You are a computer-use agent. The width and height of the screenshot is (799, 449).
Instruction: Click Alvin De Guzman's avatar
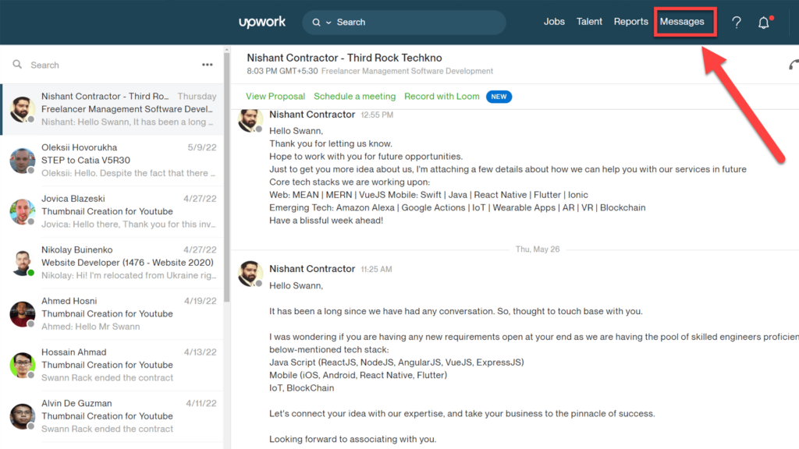[22, 416]
